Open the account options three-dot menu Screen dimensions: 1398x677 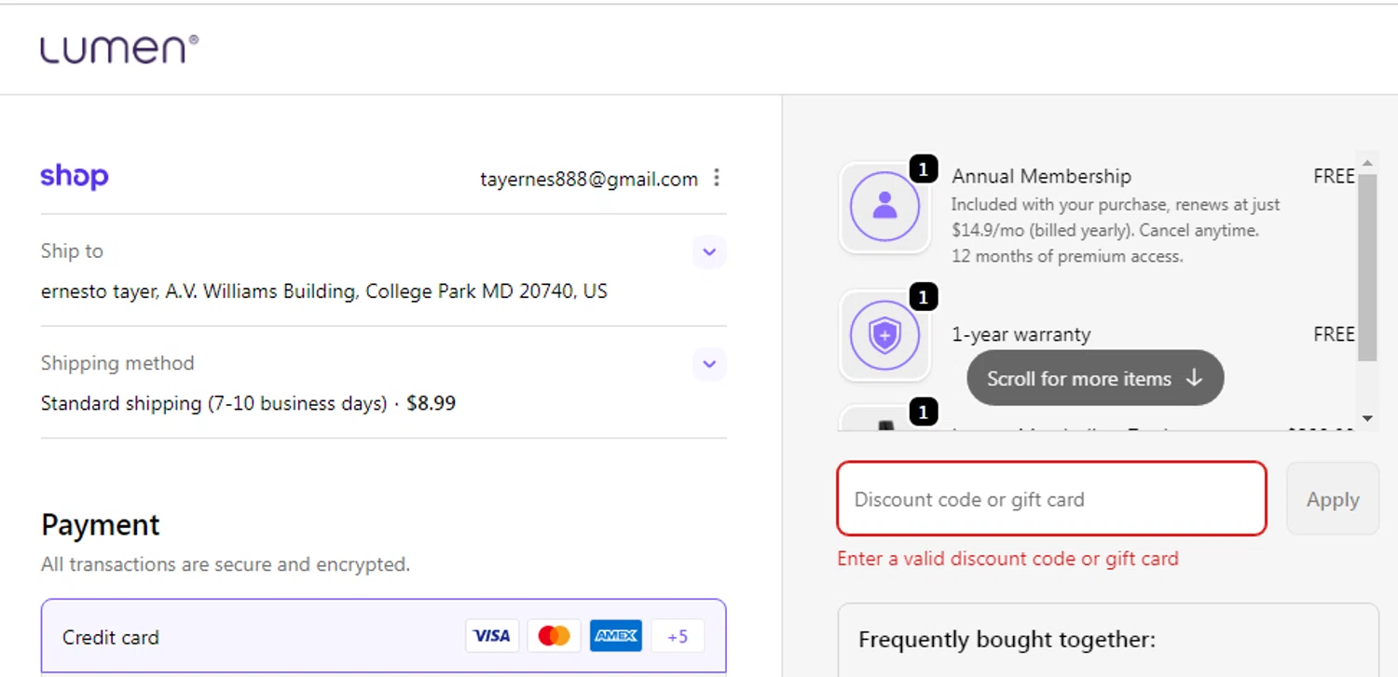716,177
